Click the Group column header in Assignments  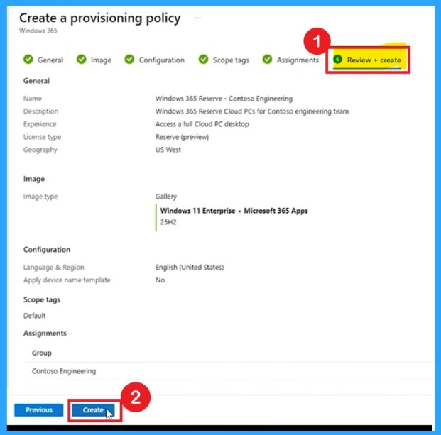(42, 353)
